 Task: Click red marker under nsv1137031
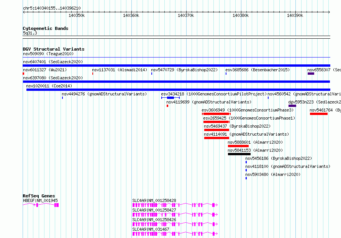tap(93, 74)
